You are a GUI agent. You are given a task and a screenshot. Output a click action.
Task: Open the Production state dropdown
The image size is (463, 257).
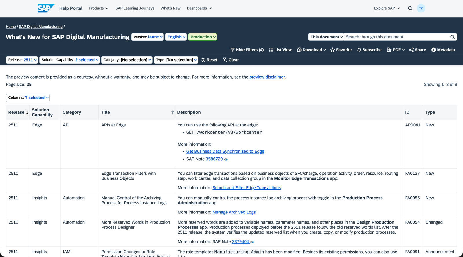click(203, 37)
